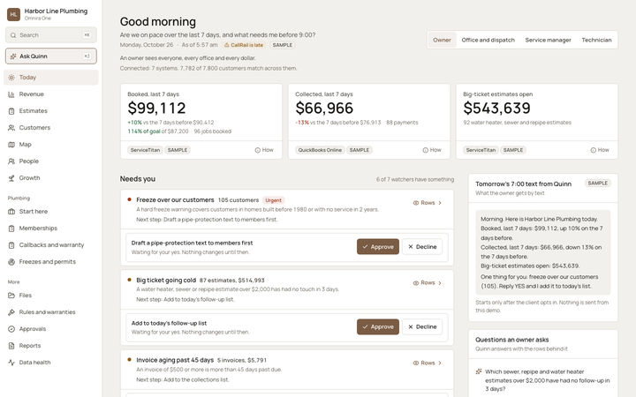Click the Approvals checkmark circle icon
The image size is (636, 397).
(11, 329)
